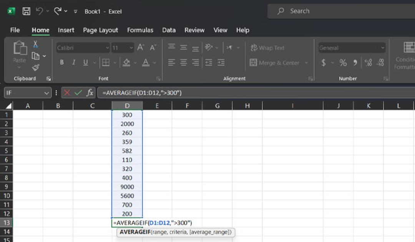Open the Font Color dropdown arrow

[x=154, y=63]
